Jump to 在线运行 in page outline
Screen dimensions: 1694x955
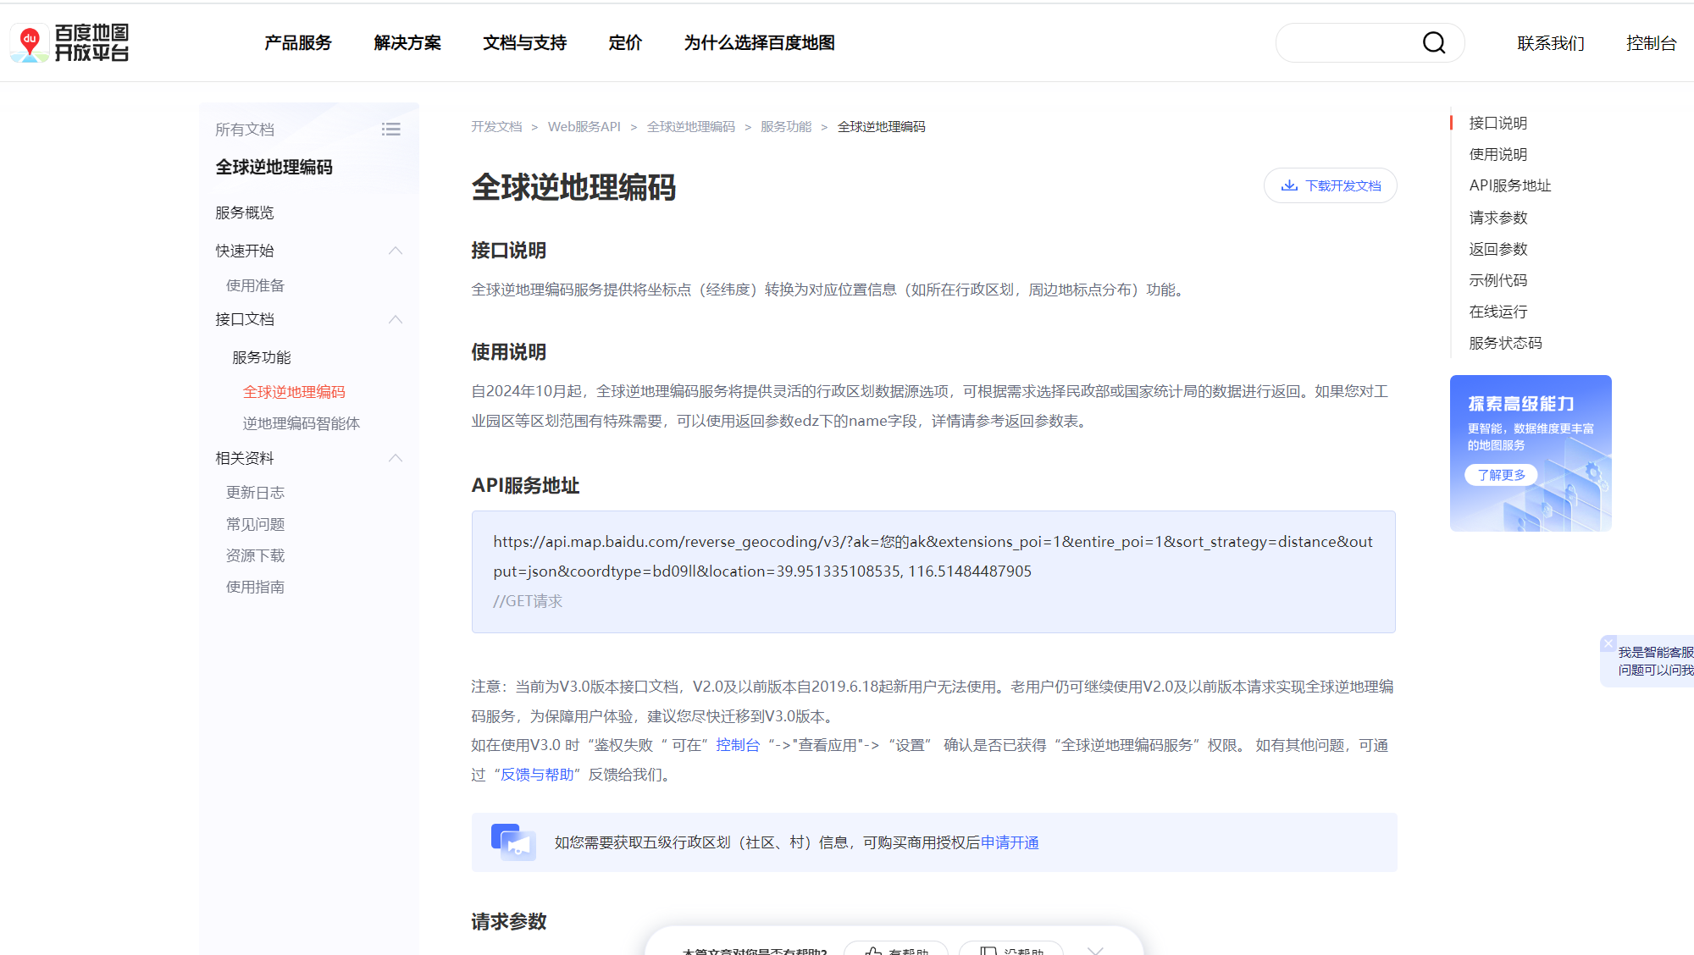click(x=1497, y=312)
